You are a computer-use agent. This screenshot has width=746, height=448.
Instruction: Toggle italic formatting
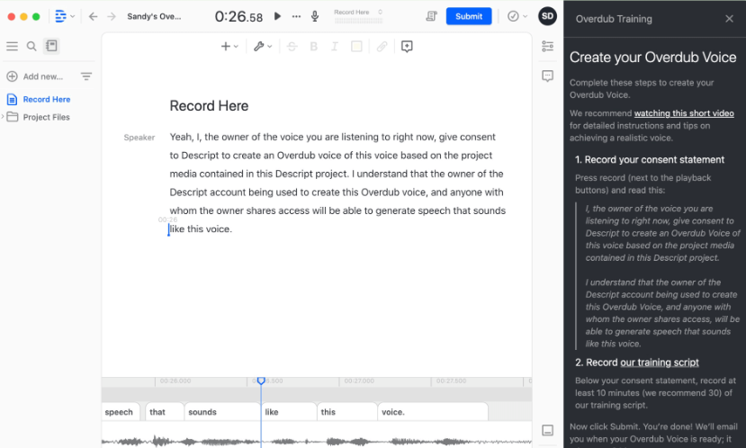click(x=335, y=46)
